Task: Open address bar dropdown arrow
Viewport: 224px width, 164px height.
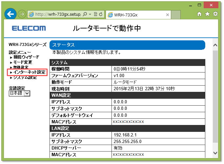Action: 90,14
